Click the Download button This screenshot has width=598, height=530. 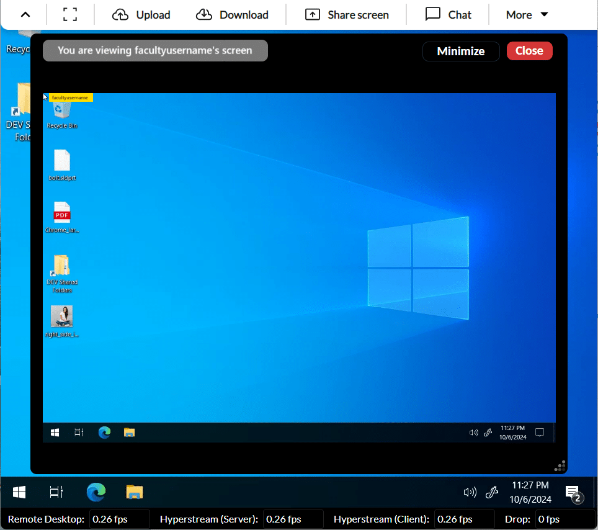tap(233, 14)
